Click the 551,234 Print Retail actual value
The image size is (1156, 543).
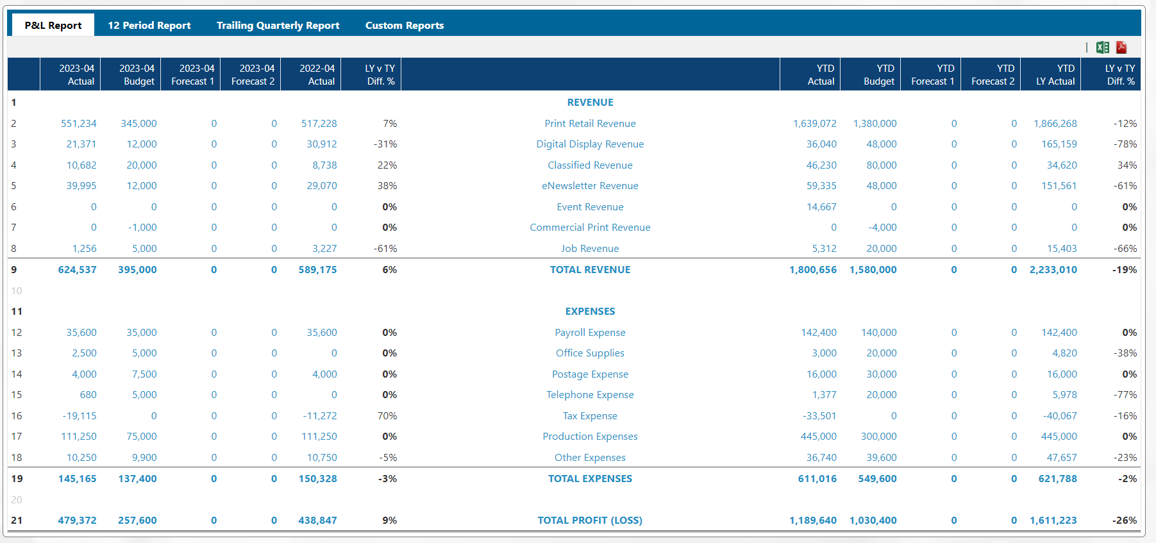pos(79,124)
